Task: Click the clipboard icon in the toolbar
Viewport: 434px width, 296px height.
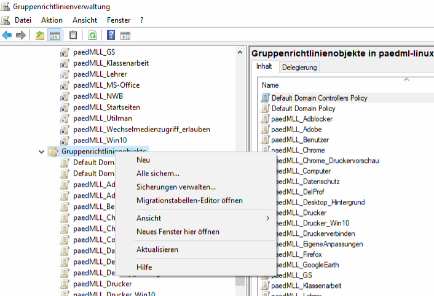Action: pos(73,35)
